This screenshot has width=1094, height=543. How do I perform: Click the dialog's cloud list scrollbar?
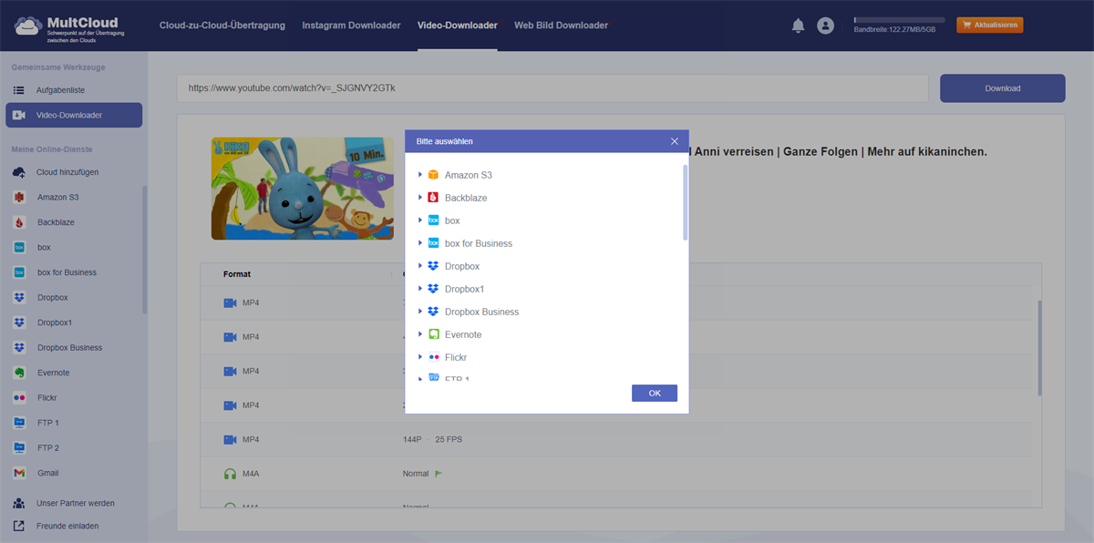[685, 202]
